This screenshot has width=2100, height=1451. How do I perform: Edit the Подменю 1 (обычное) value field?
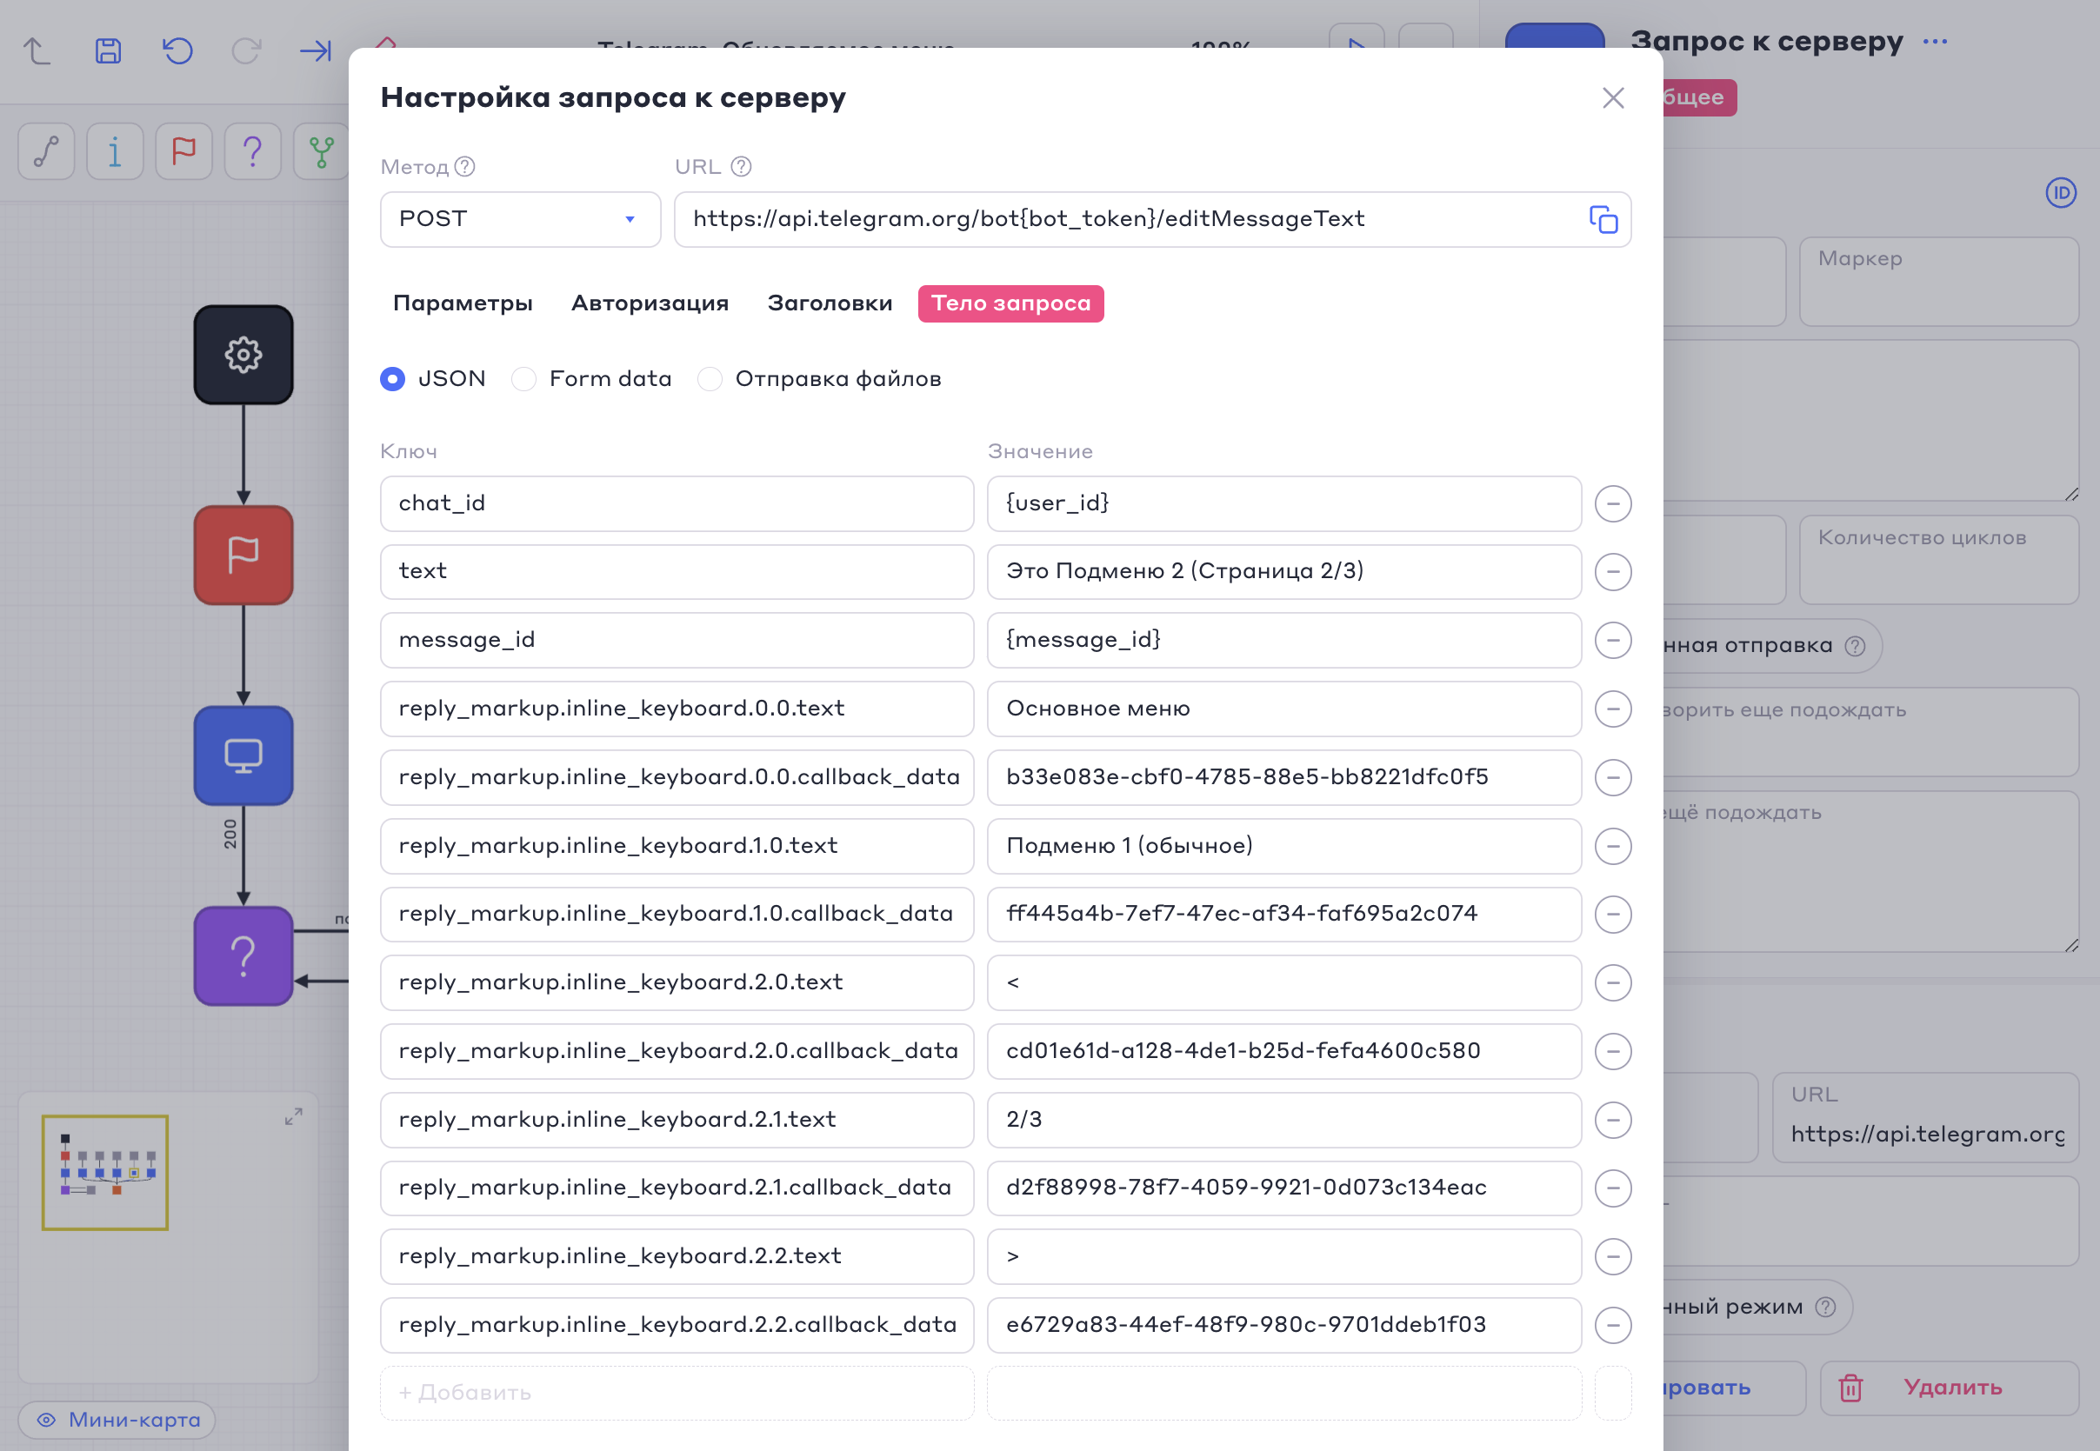click(1284, 847)
